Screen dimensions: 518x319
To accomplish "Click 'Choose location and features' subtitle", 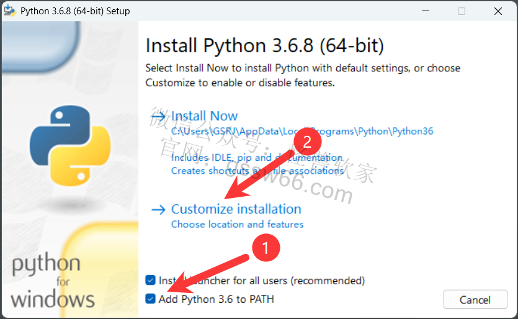I will tap(237, 224).
